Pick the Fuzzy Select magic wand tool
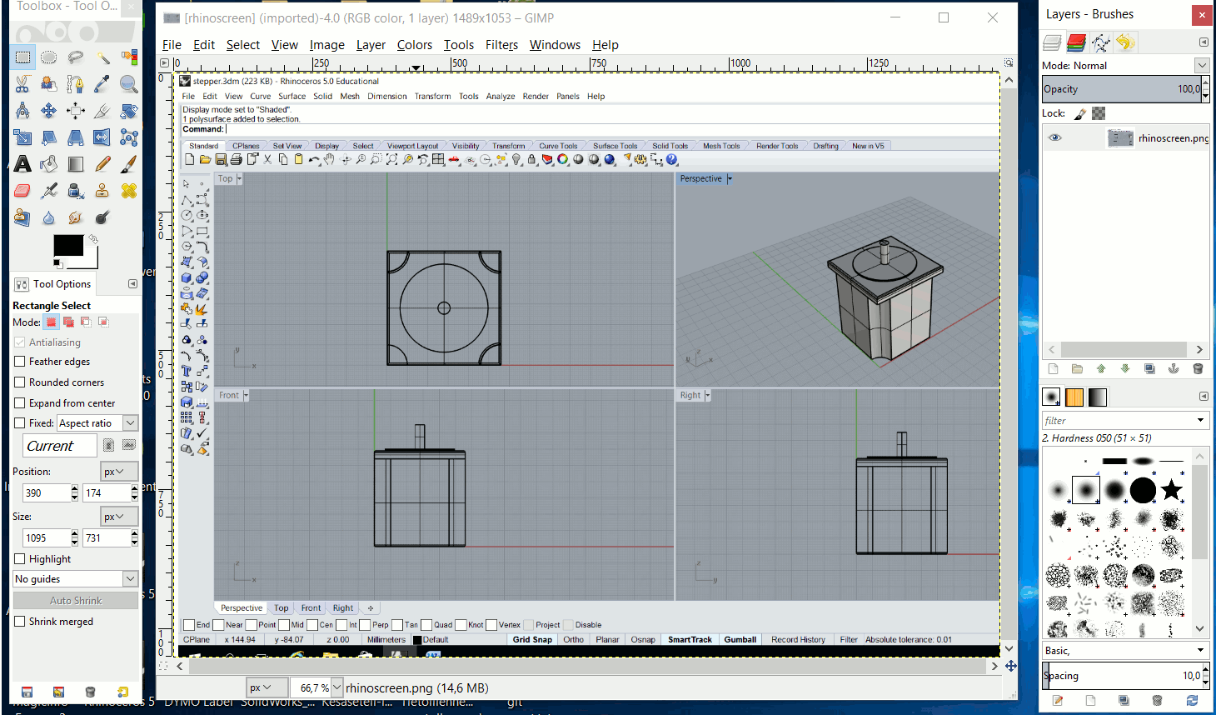1216x715 pixels. point(102,57)
